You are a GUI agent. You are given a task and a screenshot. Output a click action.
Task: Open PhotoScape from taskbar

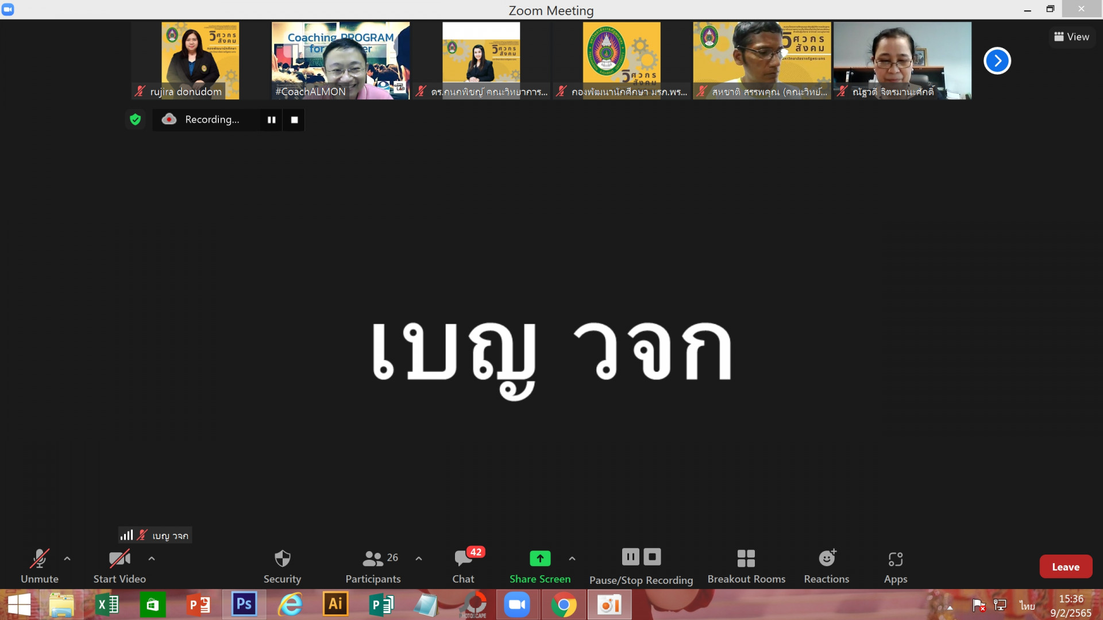point(475,605)
